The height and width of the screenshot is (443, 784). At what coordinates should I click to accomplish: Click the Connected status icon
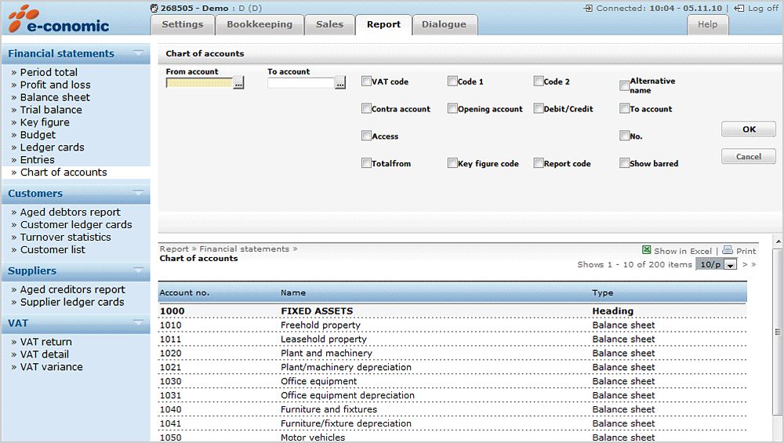coord(588,9)
